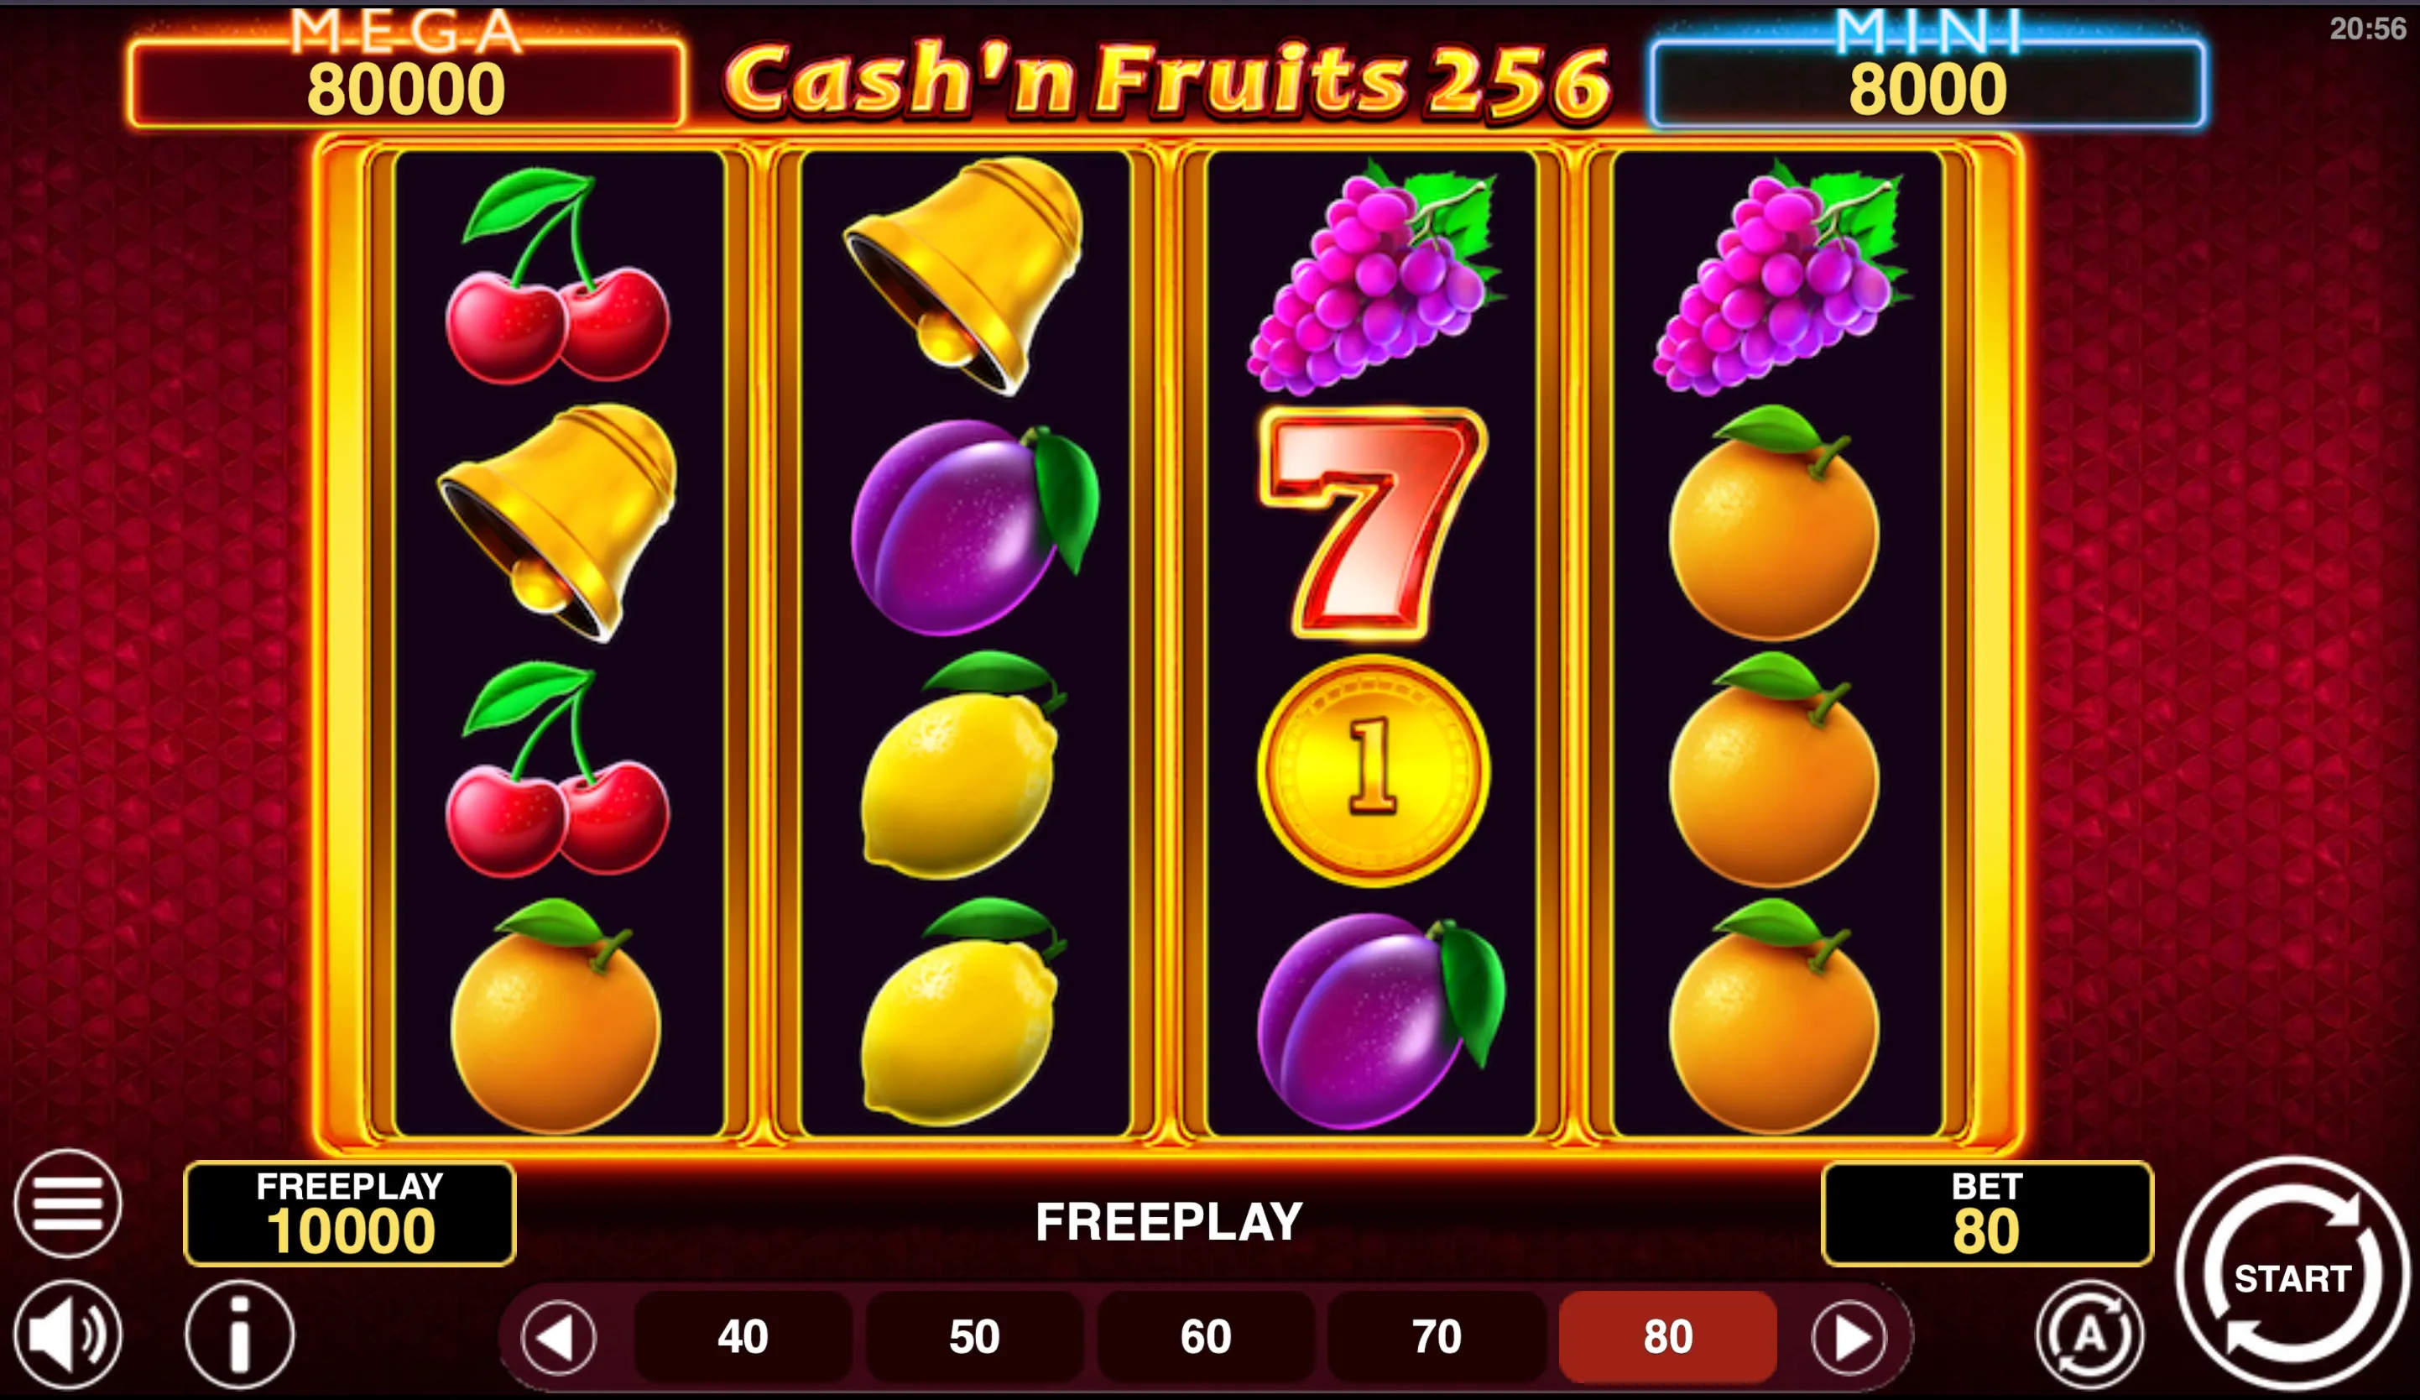
Task: Click the BET 80 display box
Action: (1987, 1214)
